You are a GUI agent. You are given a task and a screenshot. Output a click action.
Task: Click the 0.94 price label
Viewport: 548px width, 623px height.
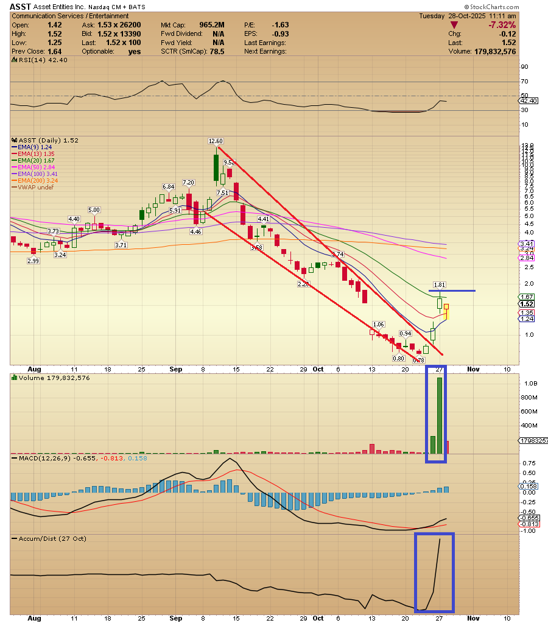[406, 334]
